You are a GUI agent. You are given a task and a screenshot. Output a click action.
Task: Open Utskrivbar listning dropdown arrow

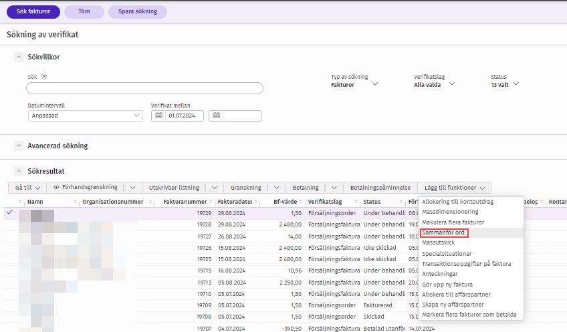pyautogui.click(x=215, y=188)
